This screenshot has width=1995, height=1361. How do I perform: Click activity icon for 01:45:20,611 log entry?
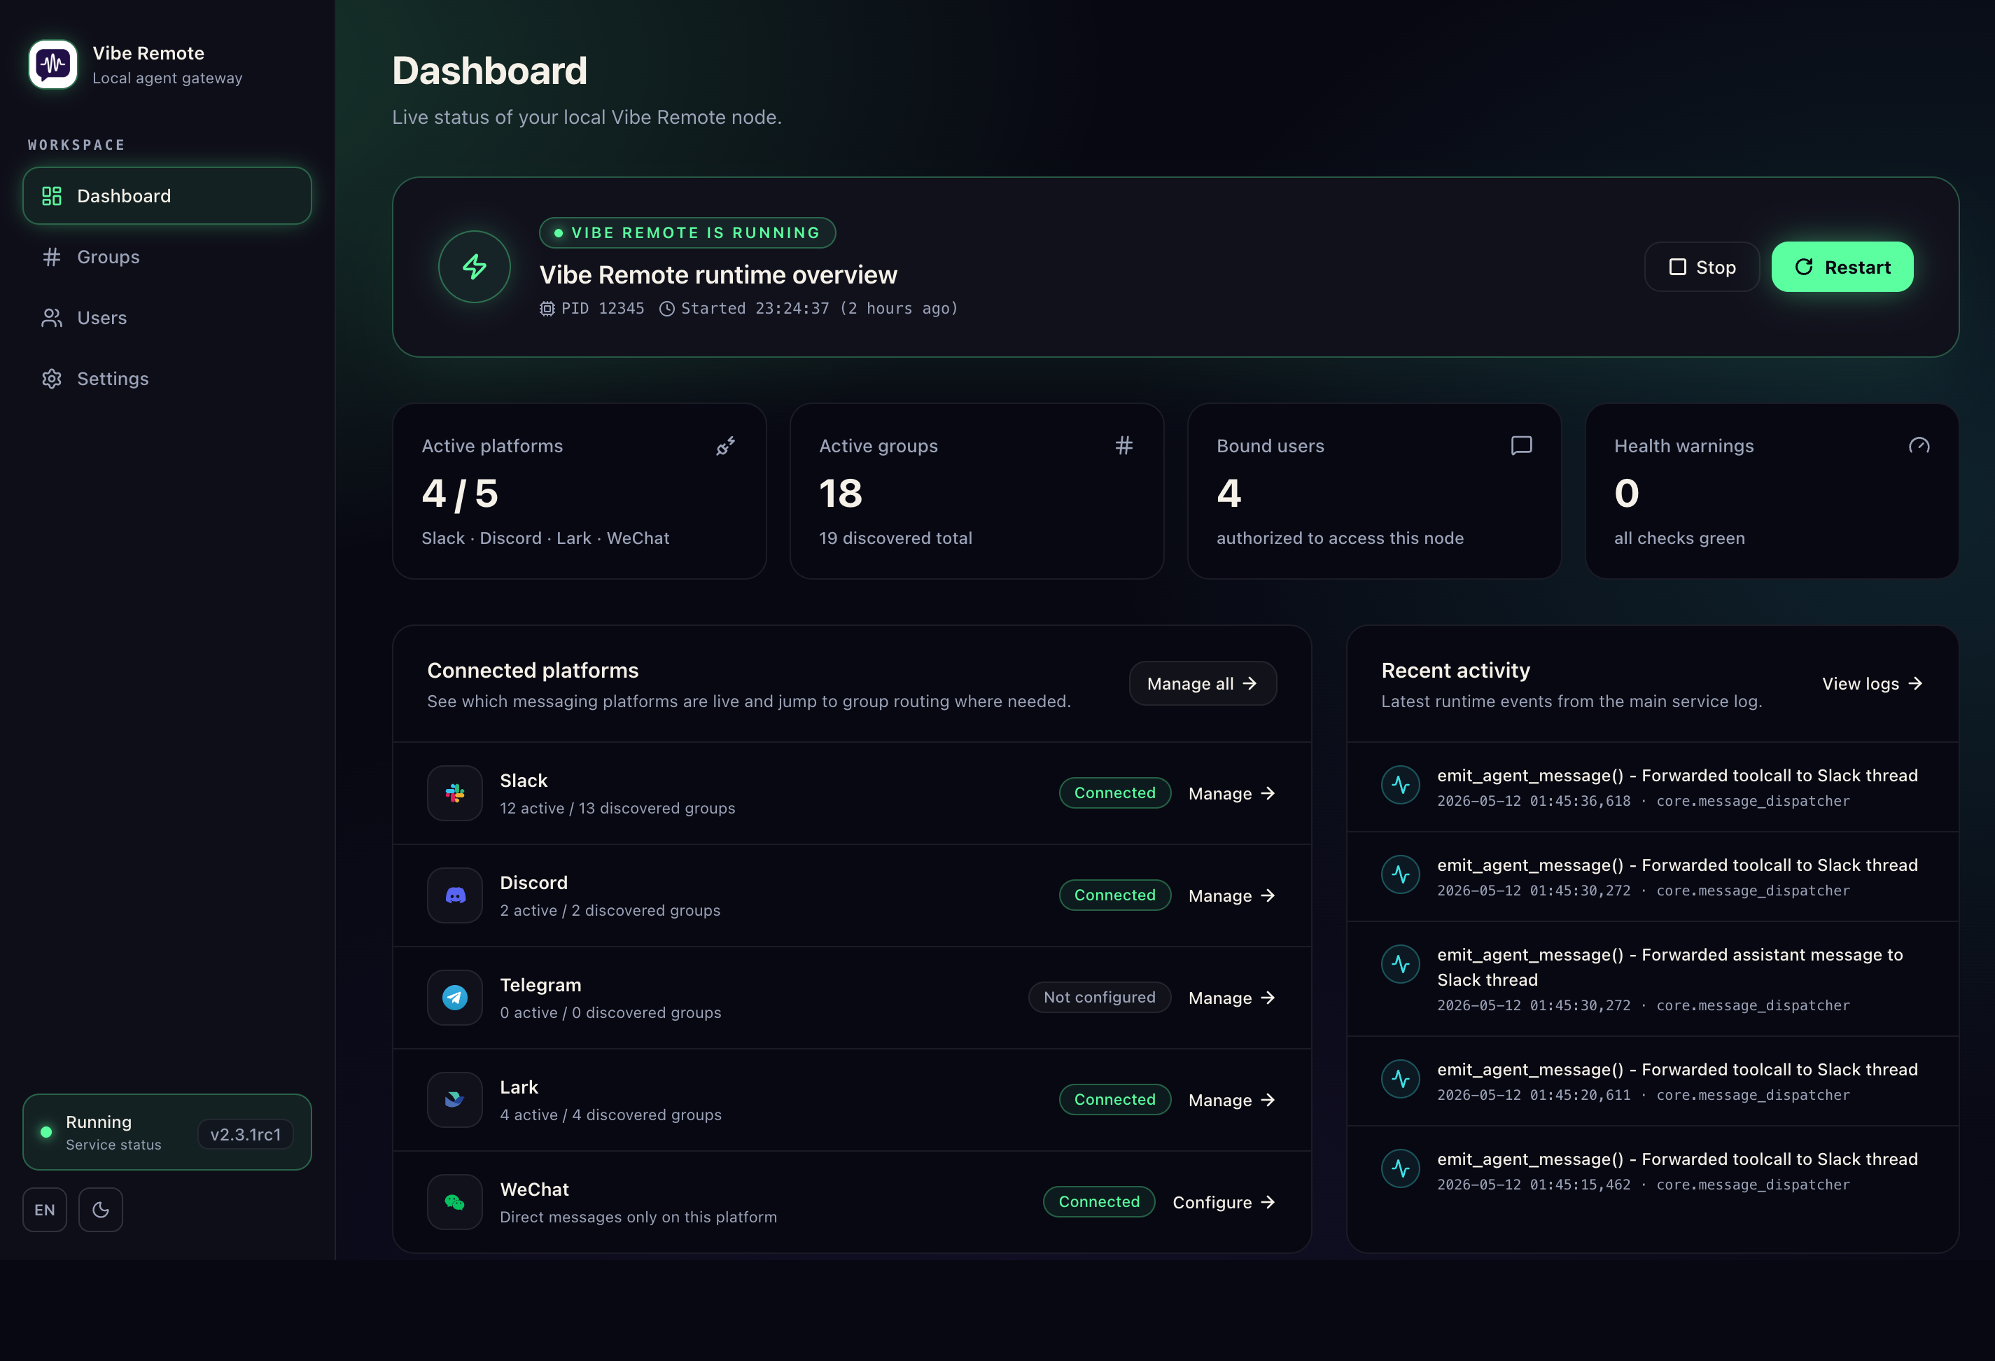pyautogui.click(x=1400, y=1078)
